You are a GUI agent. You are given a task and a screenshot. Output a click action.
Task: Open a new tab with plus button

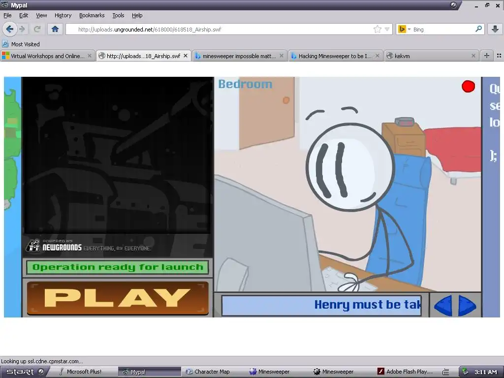(x=487, y=56)
